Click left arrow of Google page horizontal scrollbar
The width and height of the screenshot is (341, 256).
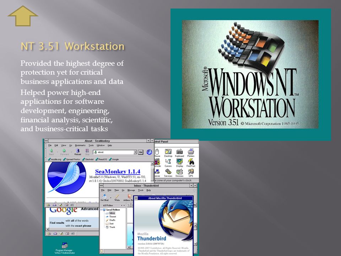tap(48, 229)
